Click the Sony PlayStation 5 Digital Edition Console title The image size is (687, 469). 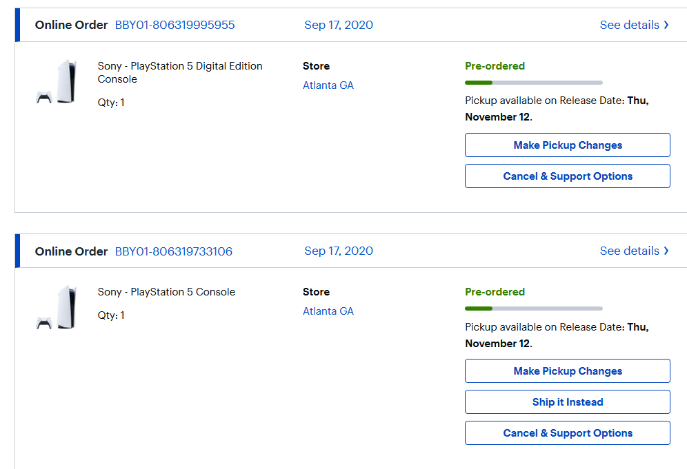tap(180, 72)
